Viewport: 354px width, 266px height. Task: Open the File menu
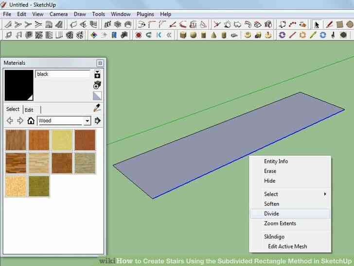pos(7,14)
